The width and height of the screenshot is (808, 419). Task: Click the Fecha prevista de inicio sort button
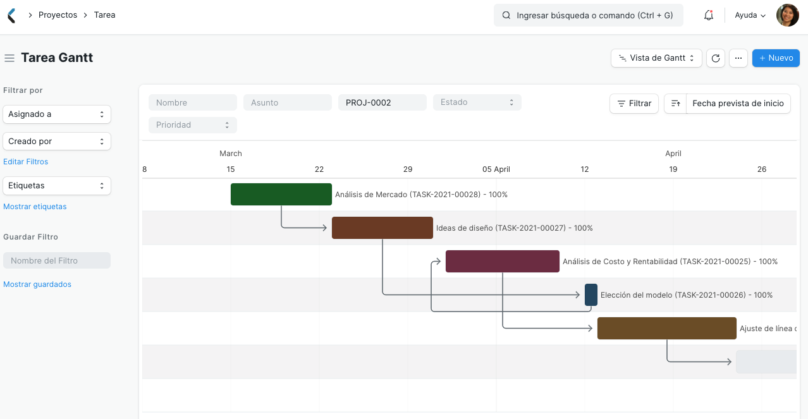tap(738, 104)
